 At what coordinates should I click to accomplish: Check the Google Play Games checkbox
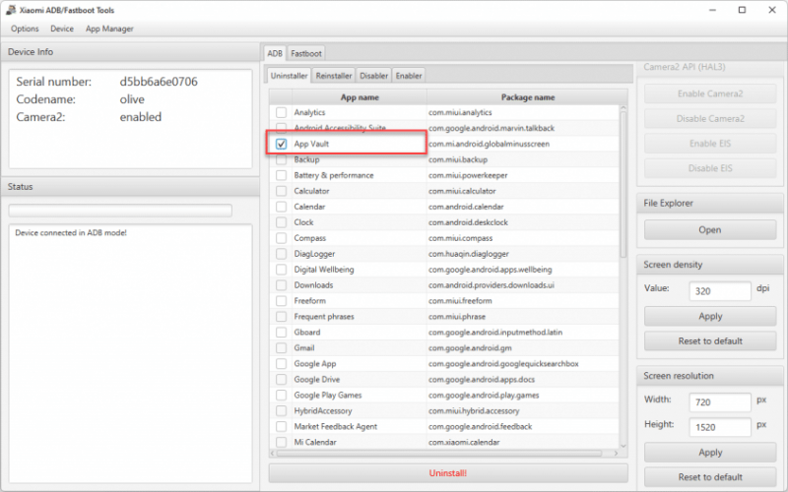[x=281, y=396]
